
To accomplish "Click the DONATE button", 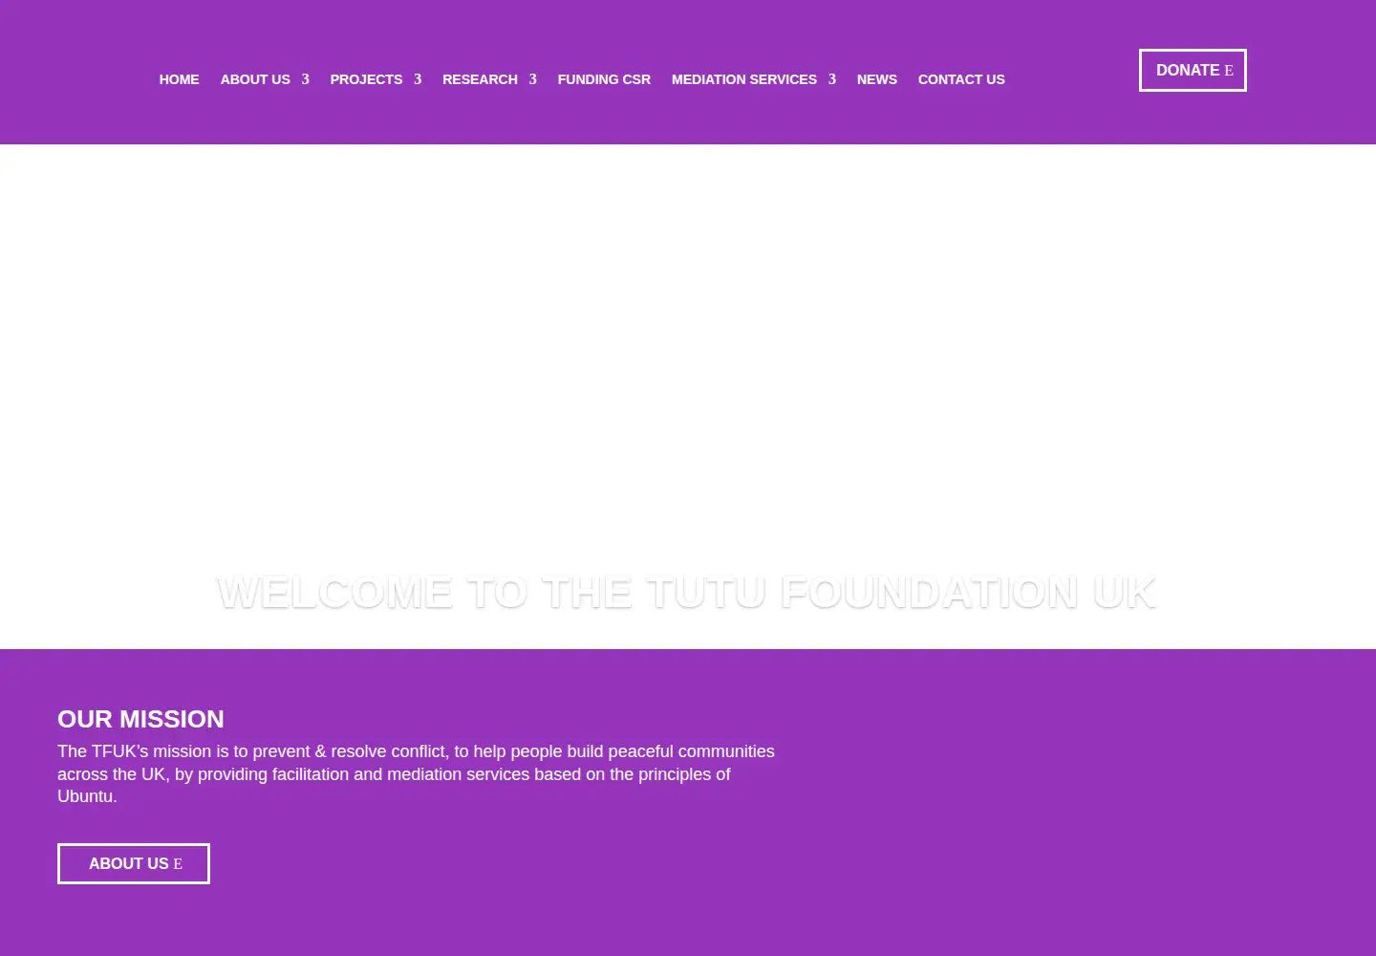I will 1193,70.
